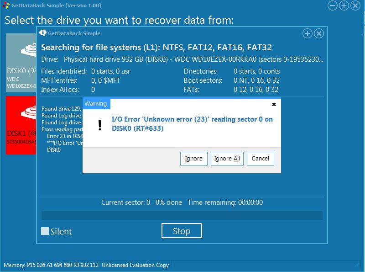Select the DISK0 WDC drive tile
Image resolution: width=365 pixels, height=272 pixels.
point(21,62)
